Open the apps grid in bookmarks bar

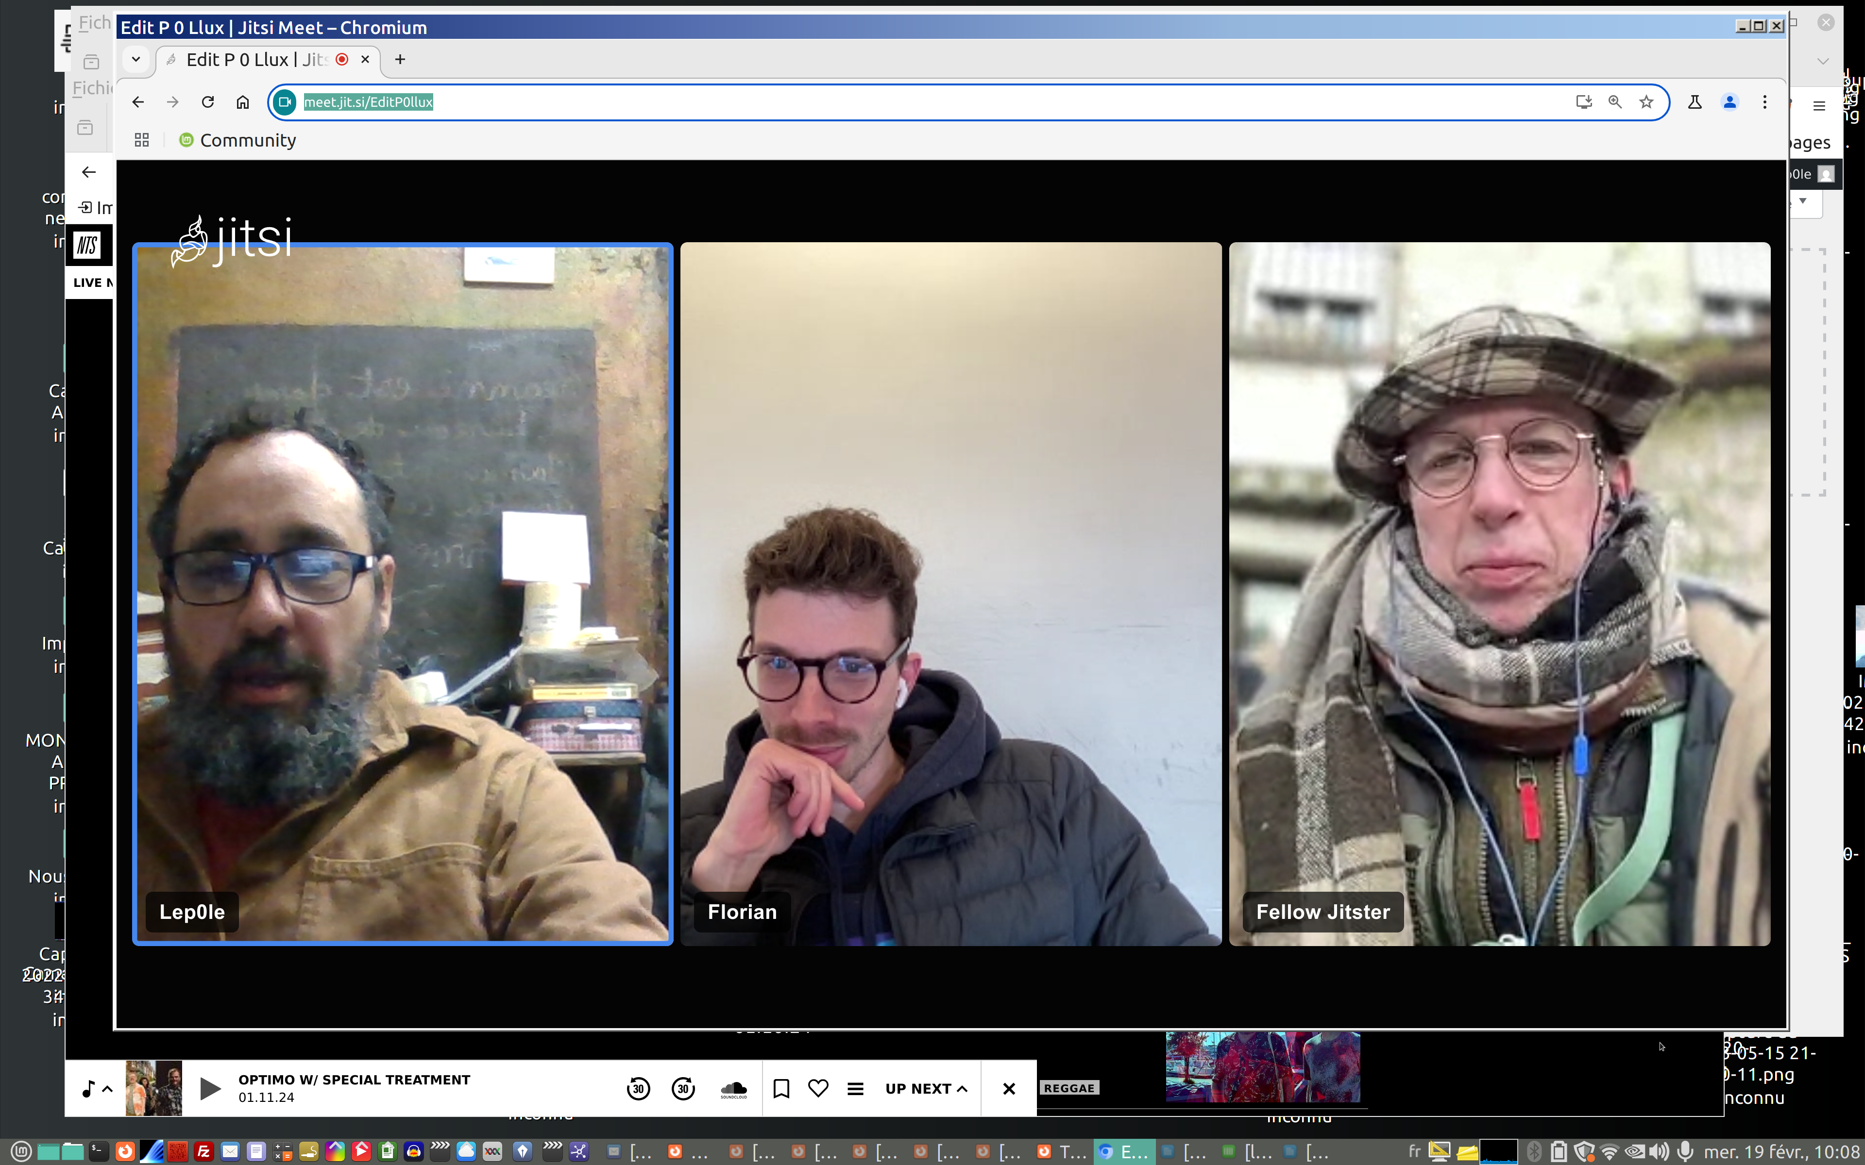[142, 140]
